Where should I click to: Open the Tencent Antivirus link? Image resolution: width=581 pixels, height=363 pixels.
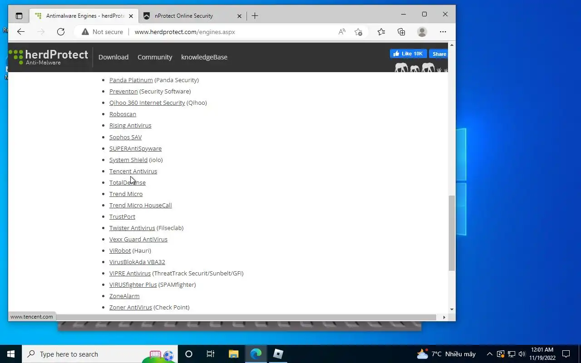(133, 171)
